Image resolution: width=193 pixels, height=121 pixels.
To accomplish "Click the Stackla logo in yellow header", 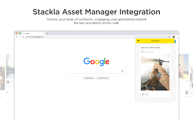I will pyautogui.click(x=138, y=41).
